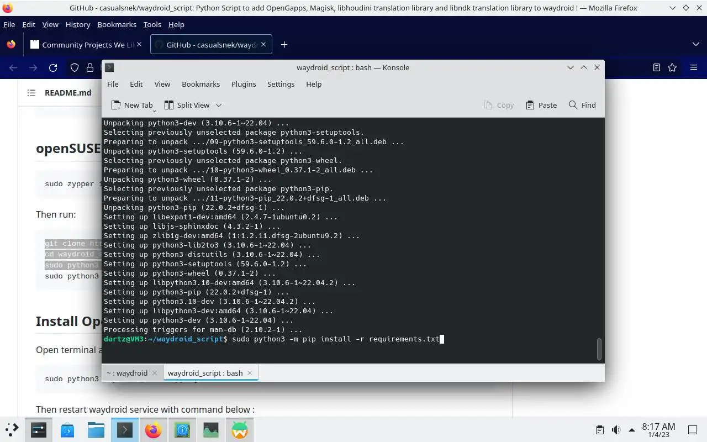Open Konsole Help menu
707x442 pixels.
[x=314, y=84]
